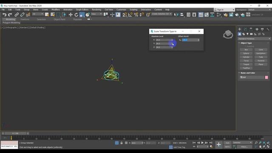Click the Filters button
Image resolution: width=272 pixels, height=153 pixels.
[x=244, y=147]
